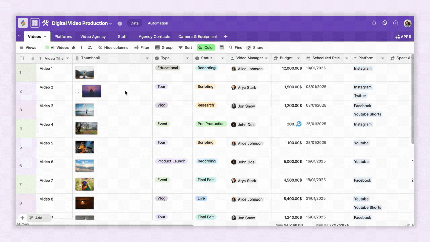Expand the Digital Video Production title dropdown

111,23
